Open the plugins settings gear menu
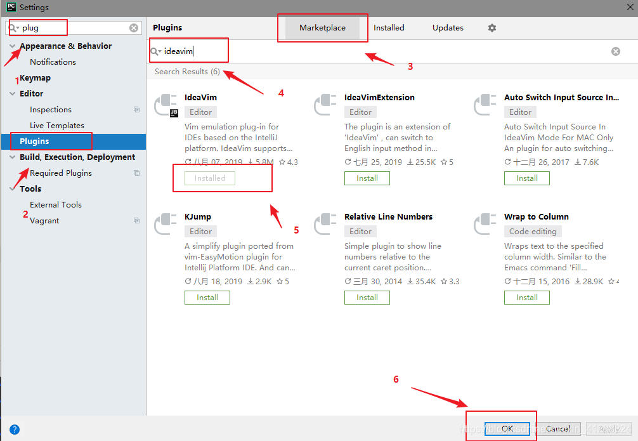Screen dimensions: 638x441 [x=492, y=28]
